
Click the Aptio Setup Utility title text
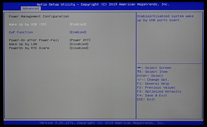pyautogui.click(x=103, y=4)
